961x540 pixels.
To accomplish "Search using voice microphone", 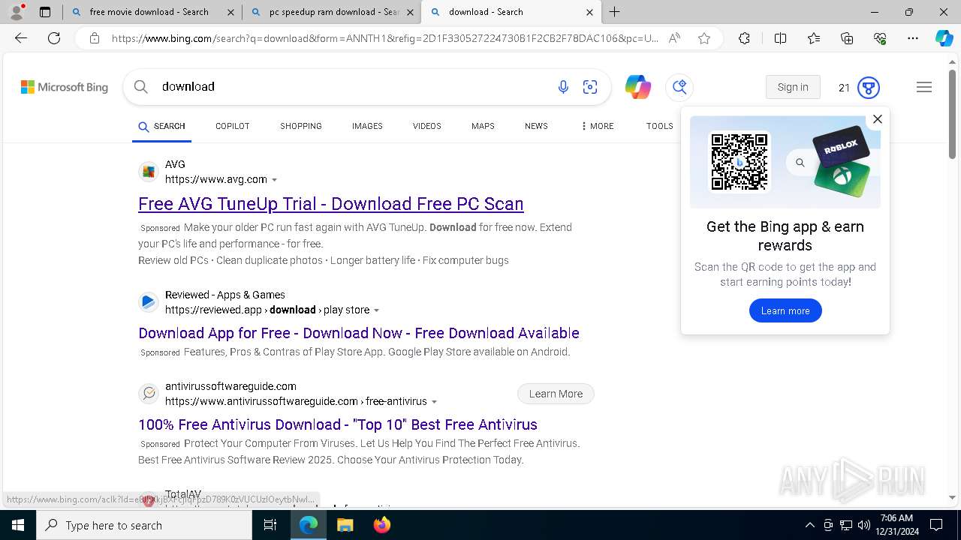I will (x=563, y=87).
